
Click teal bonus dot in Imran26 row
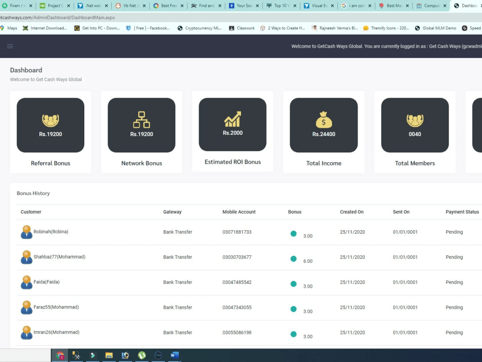294,334
